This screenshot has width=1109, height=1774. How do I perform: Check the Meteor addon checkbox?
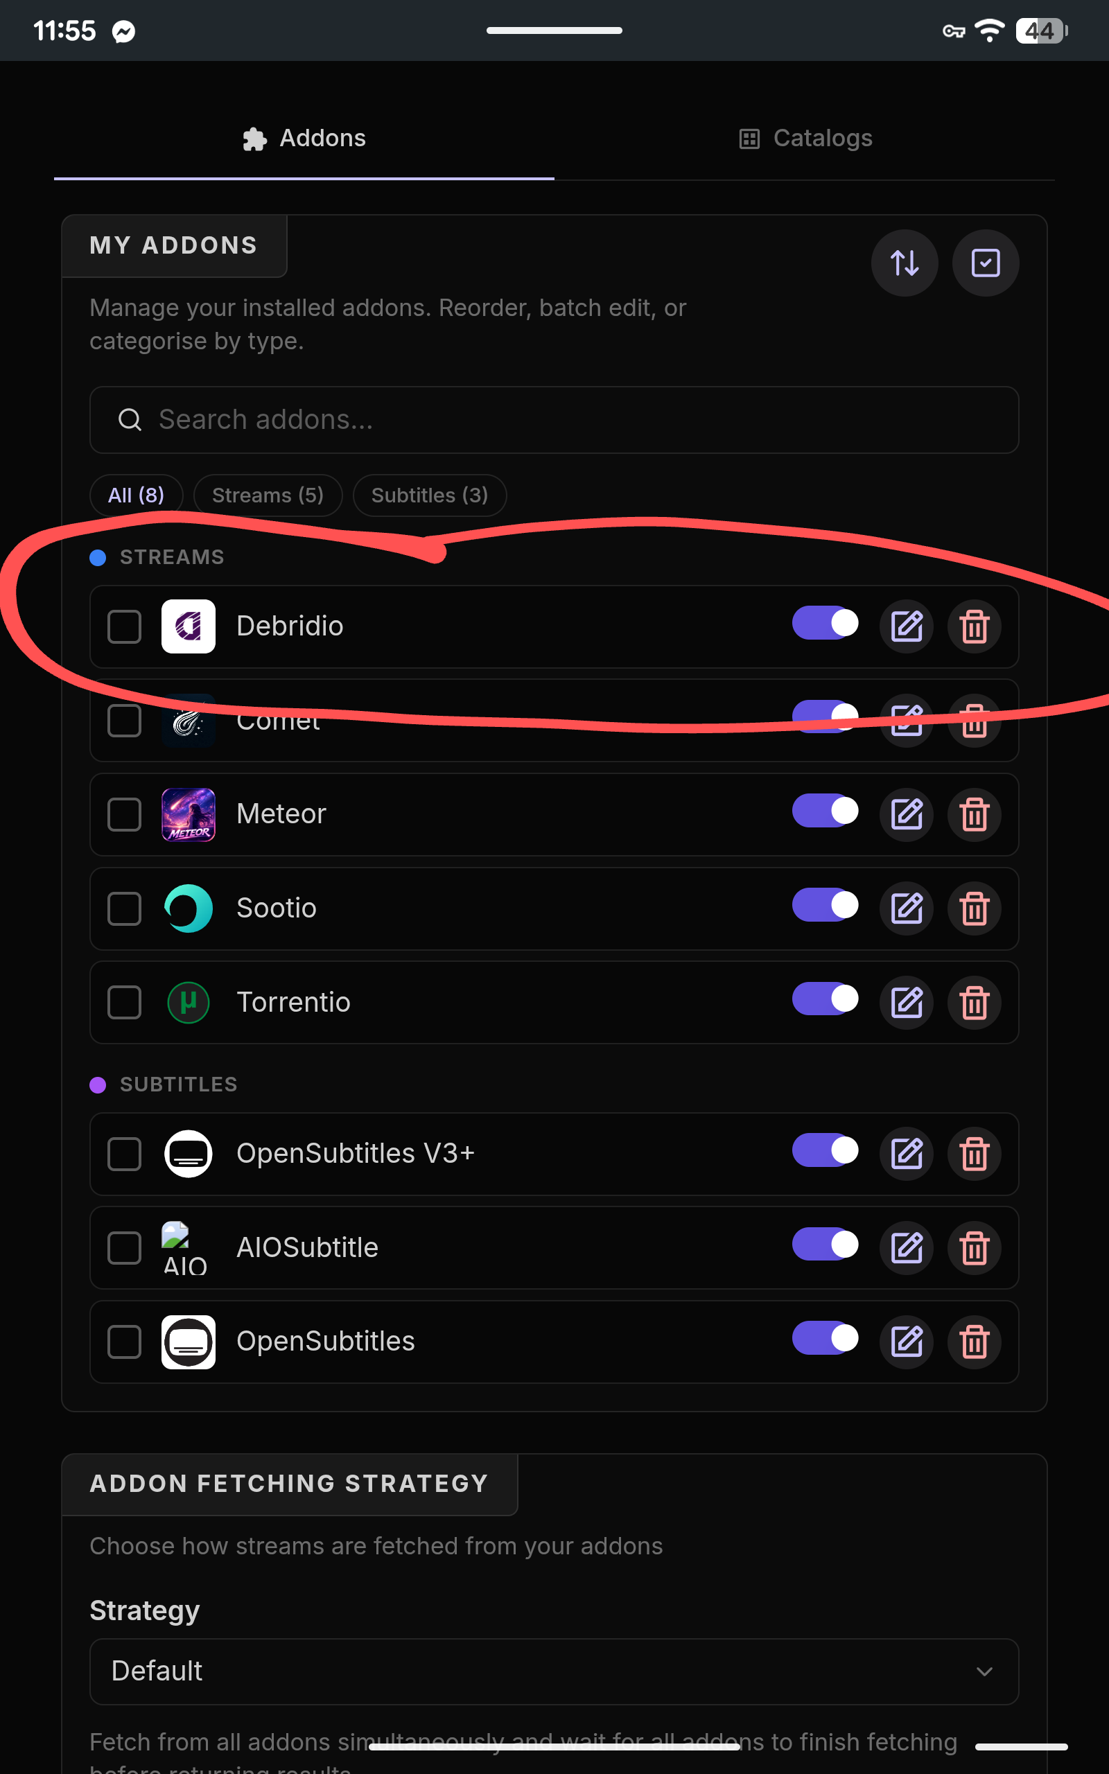(124, 814)
